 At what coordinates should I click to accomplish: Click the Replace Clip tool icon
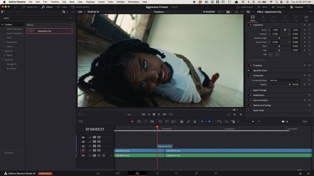[173, 122]
